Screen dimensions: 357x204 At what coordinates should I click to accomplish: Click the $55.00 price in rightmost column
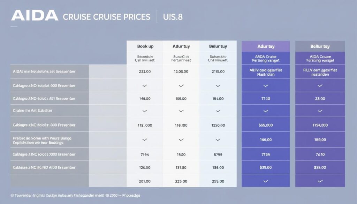pyautogui.click(x=320, y=168)
